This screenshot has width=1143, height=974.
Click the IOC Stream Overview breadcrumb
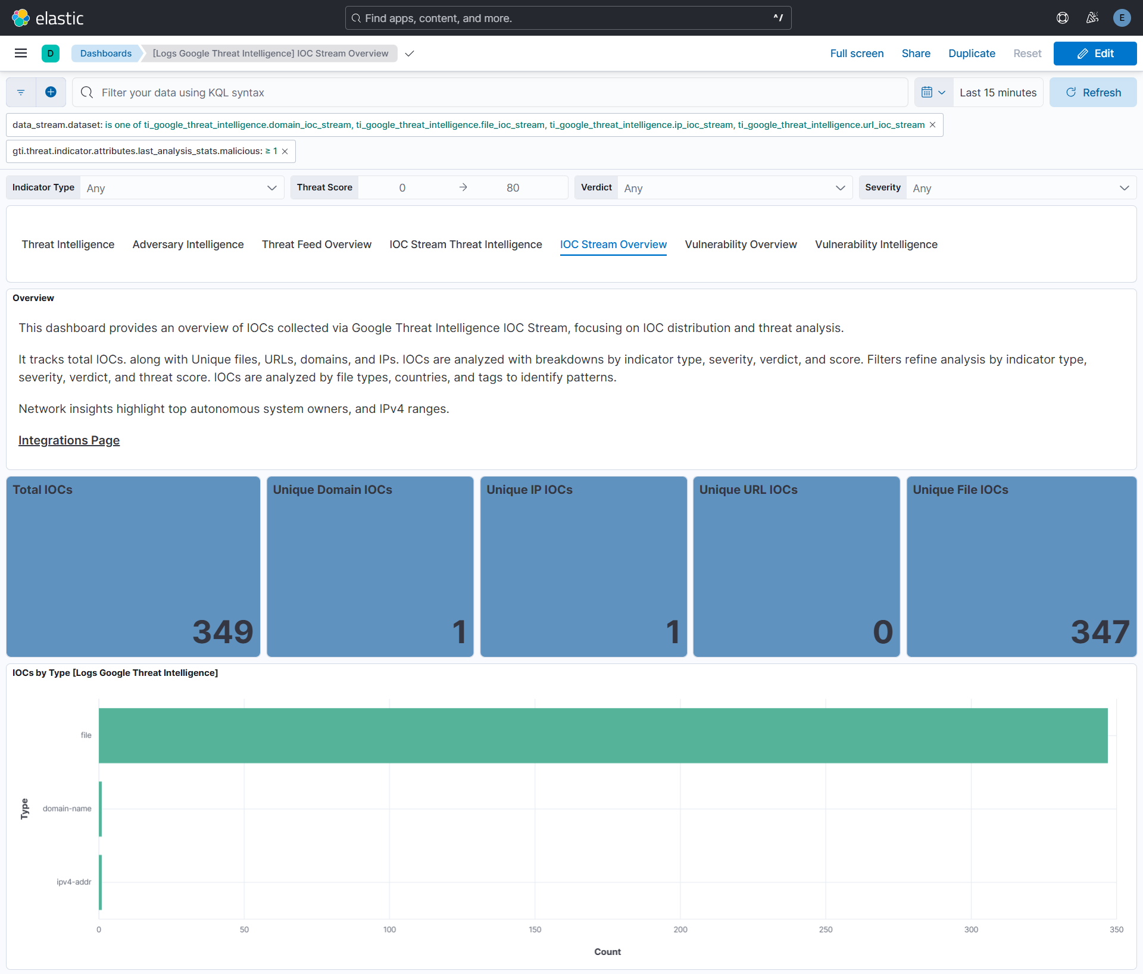[x=271, y=54]
